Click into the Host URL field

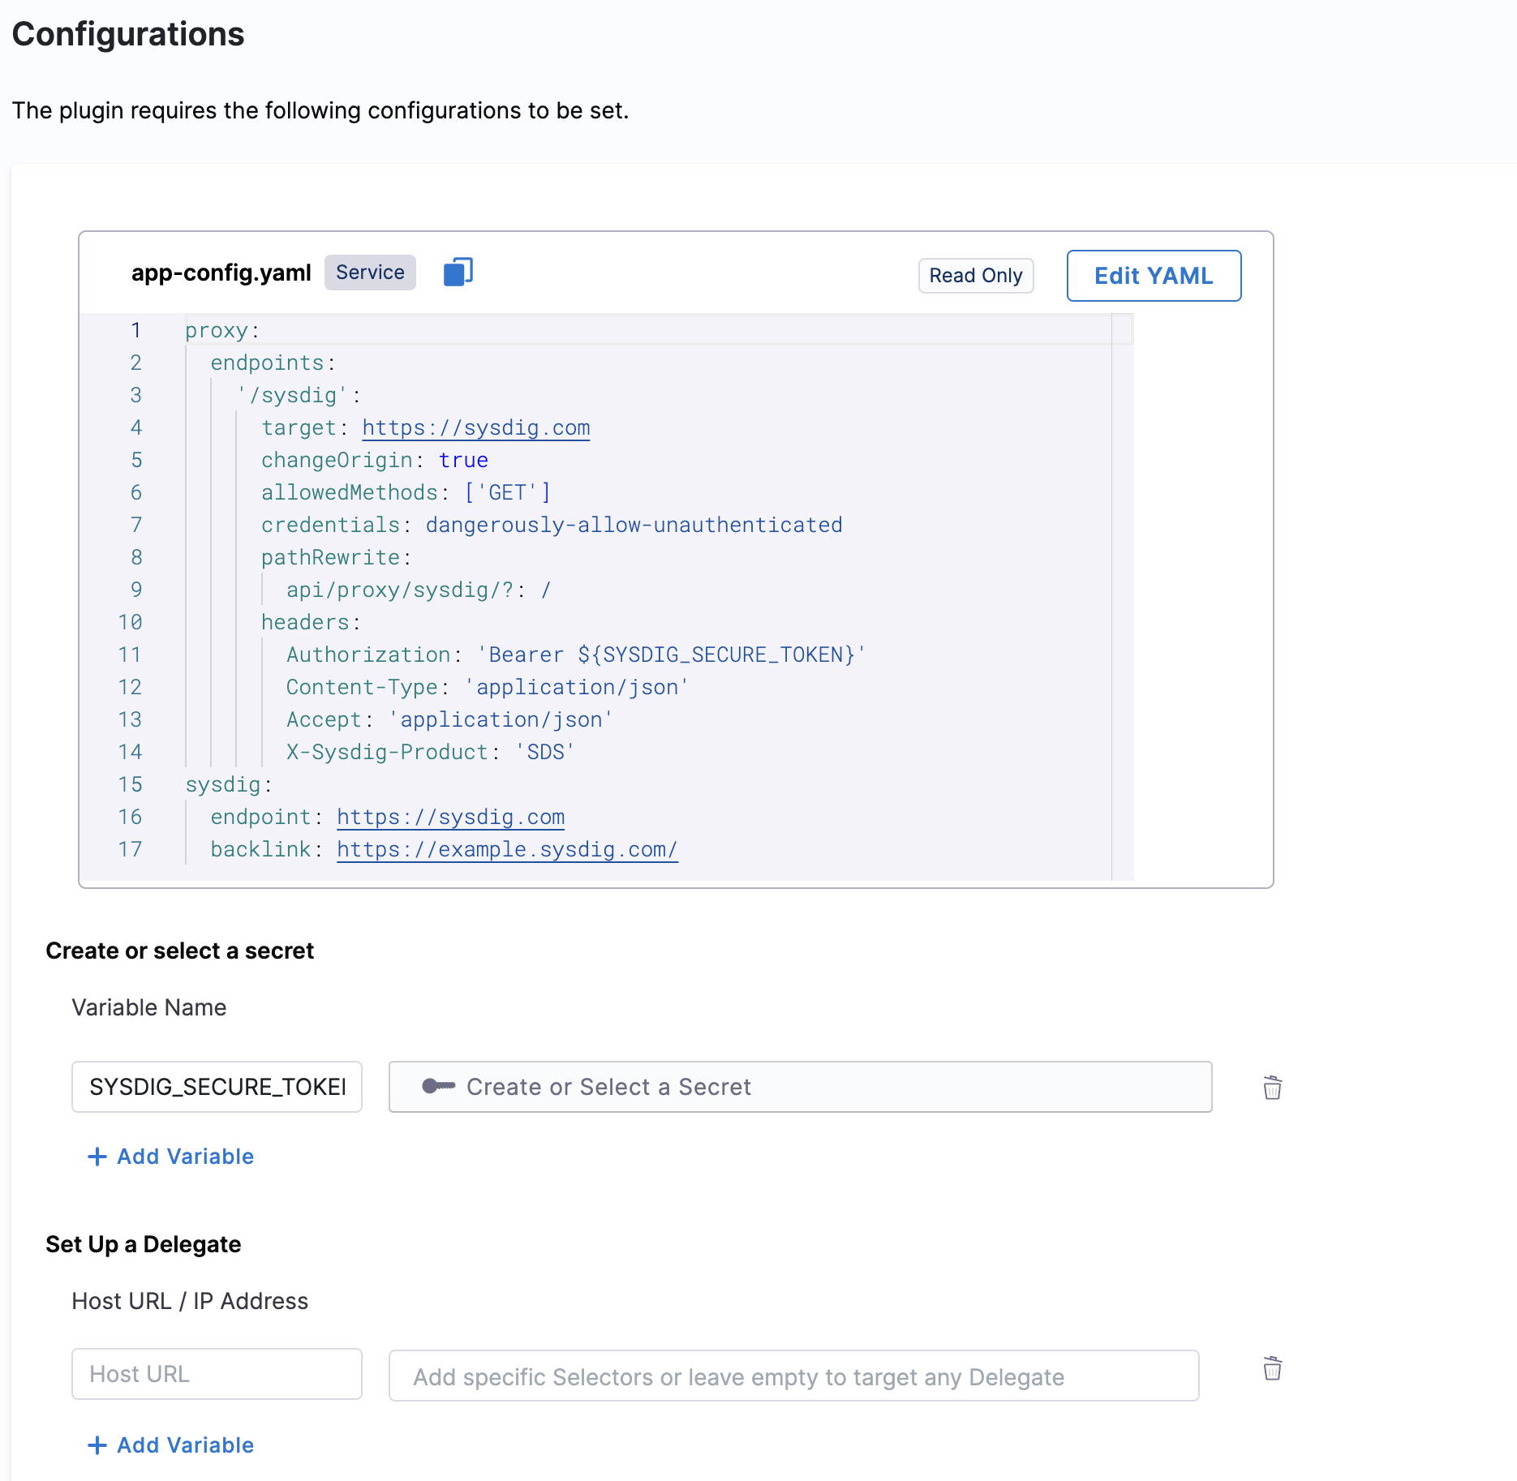click(x=217, y=1374)
